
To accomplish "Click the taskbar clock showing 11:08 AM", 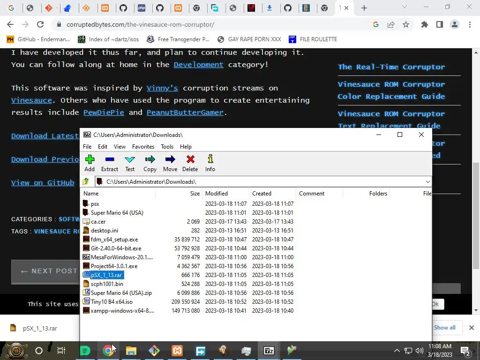I will click(440, 351).
